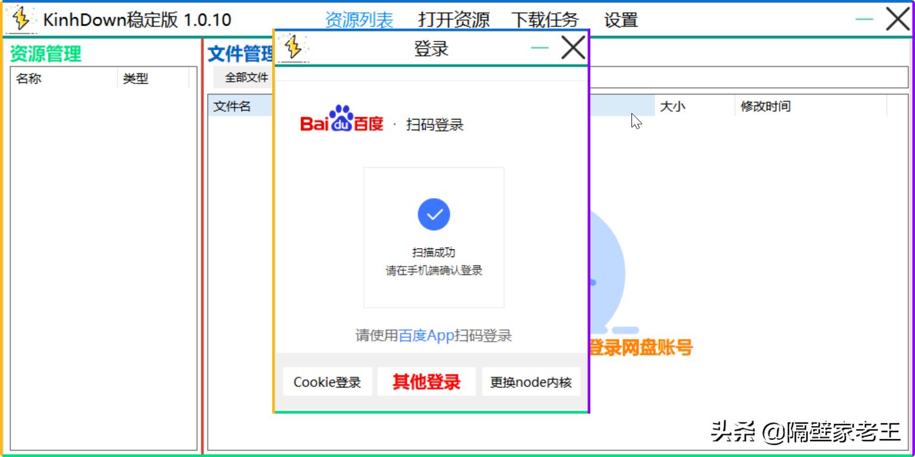Click the Cookie登录 button
This screenshot has height=457, width=915.
(327, 382)
